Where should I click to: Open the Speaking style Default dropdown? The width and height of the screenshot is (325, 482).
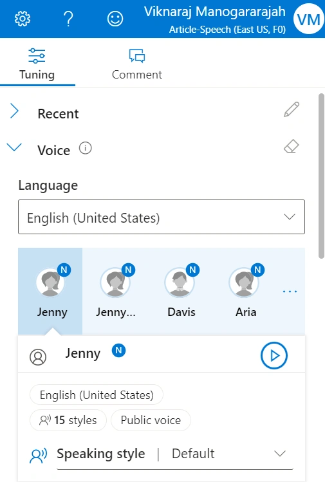(175, 454)
